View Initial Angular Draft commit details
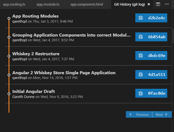Viewport: 174px width, 132px height. point(34,91)
